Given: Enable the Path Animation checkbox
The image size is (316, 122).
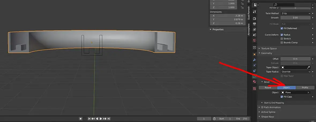Looking at the screenshot, I should (262, 107).
